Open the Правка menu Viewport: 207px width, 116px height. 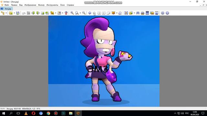pyautogui.click(x=14, y=5)
